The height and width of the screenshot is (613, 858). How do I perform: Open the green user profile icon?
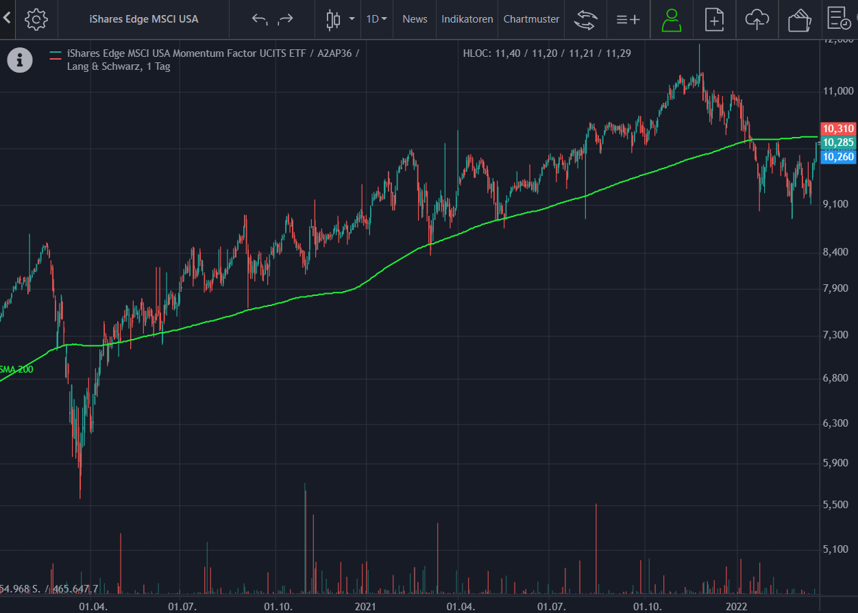pyautogui.click(x=672, y=19)
